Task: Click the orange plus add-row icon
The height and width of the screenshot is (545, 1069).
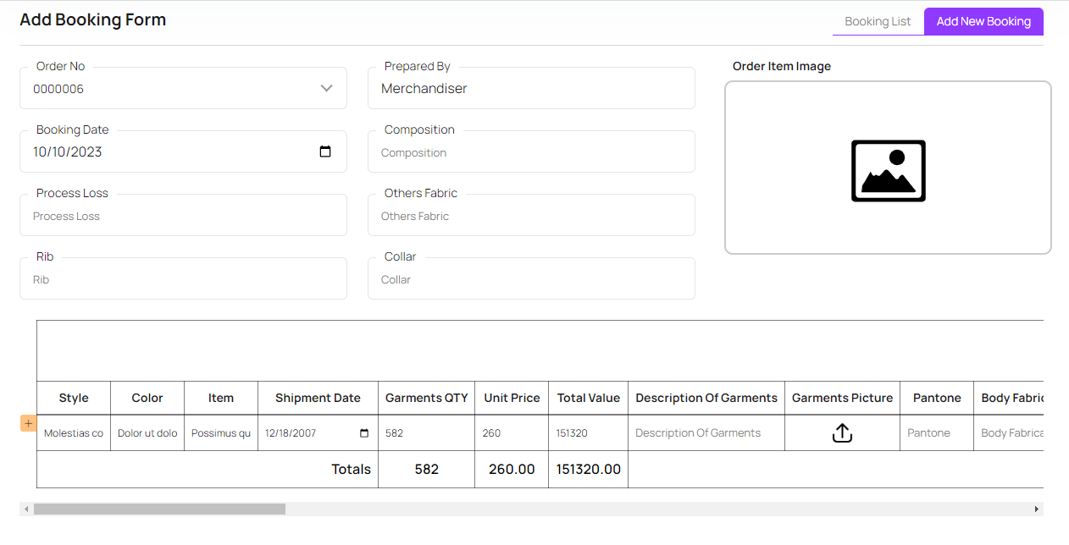Action: [x=28, y=423]
